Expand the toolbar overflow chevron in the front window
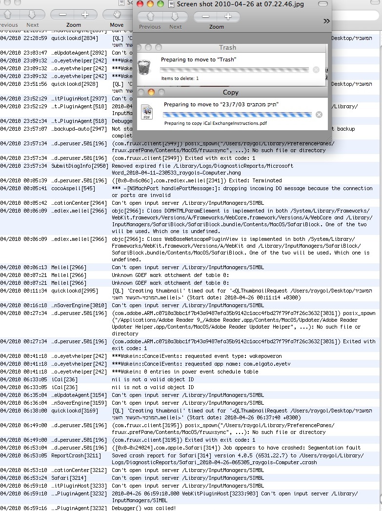This screenshot has height=511, width=382. tap(326, 21)
